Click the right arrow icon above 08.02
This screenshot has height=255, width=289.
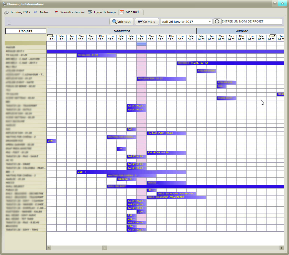tap(273, 36)
